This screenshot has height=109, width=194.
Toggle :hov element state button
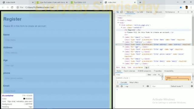point(149,75)
